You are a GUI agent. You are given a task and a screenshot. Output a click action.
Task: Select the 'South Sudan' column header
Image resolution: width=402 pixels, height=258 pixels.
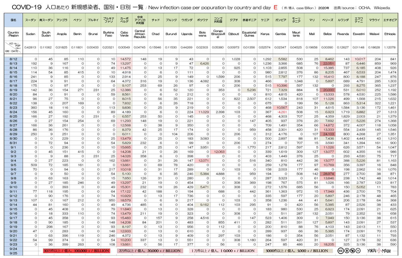pyautogui.click(x=46, y=34)
